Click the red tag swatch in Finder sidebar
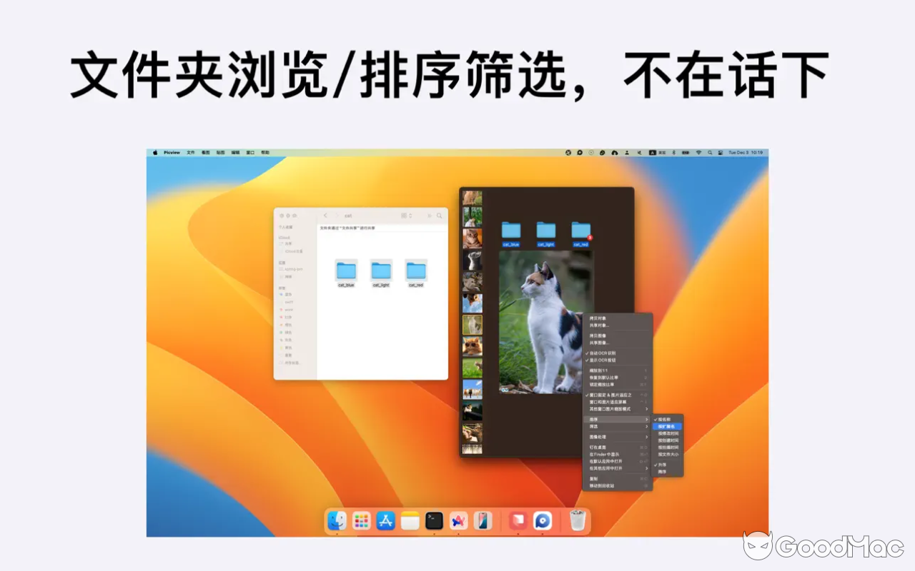 pos(282,317)
